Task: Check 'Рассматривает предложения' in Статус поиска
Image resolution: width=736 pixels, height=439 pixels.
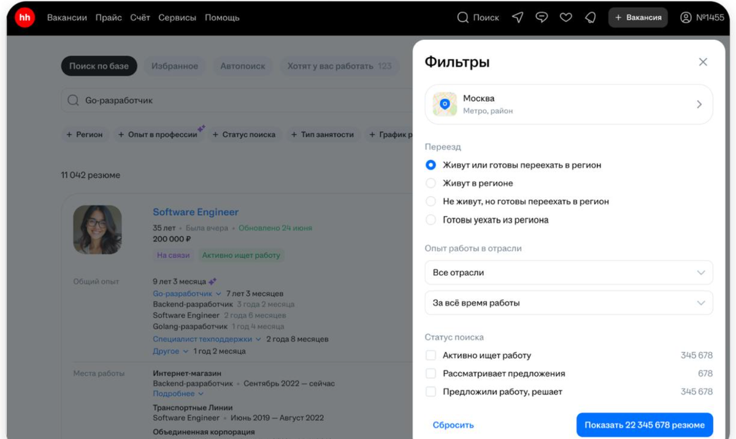Action: tap(431, 373)
